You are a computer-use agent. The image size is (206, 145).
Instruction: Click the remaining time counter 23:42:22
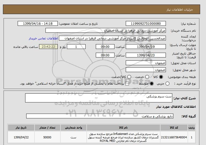(48, 47)
